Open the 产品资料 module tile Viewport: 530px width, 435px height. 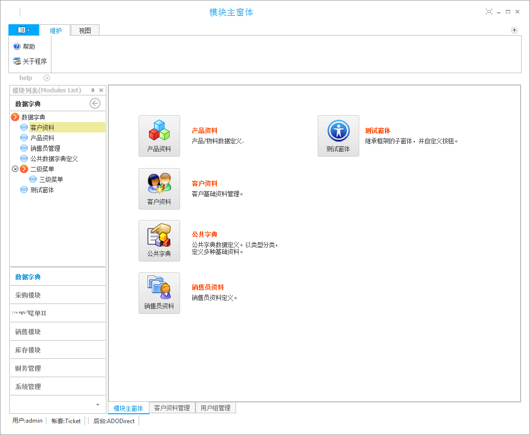(159, 136)
